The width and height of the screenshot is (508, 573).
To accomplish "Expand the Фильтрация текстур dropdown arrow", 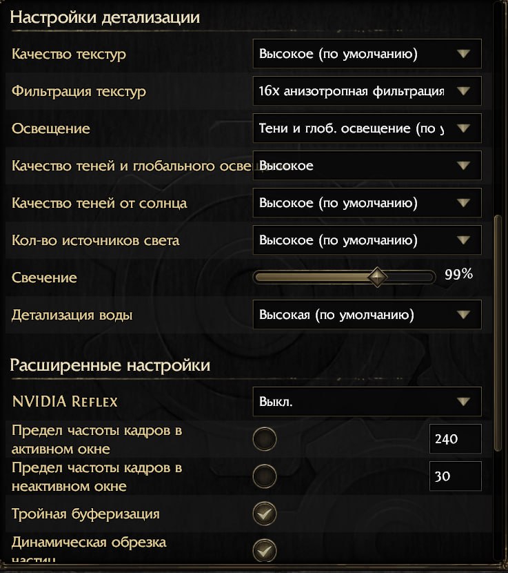I will pyautogui.click(x=463, y=90).
